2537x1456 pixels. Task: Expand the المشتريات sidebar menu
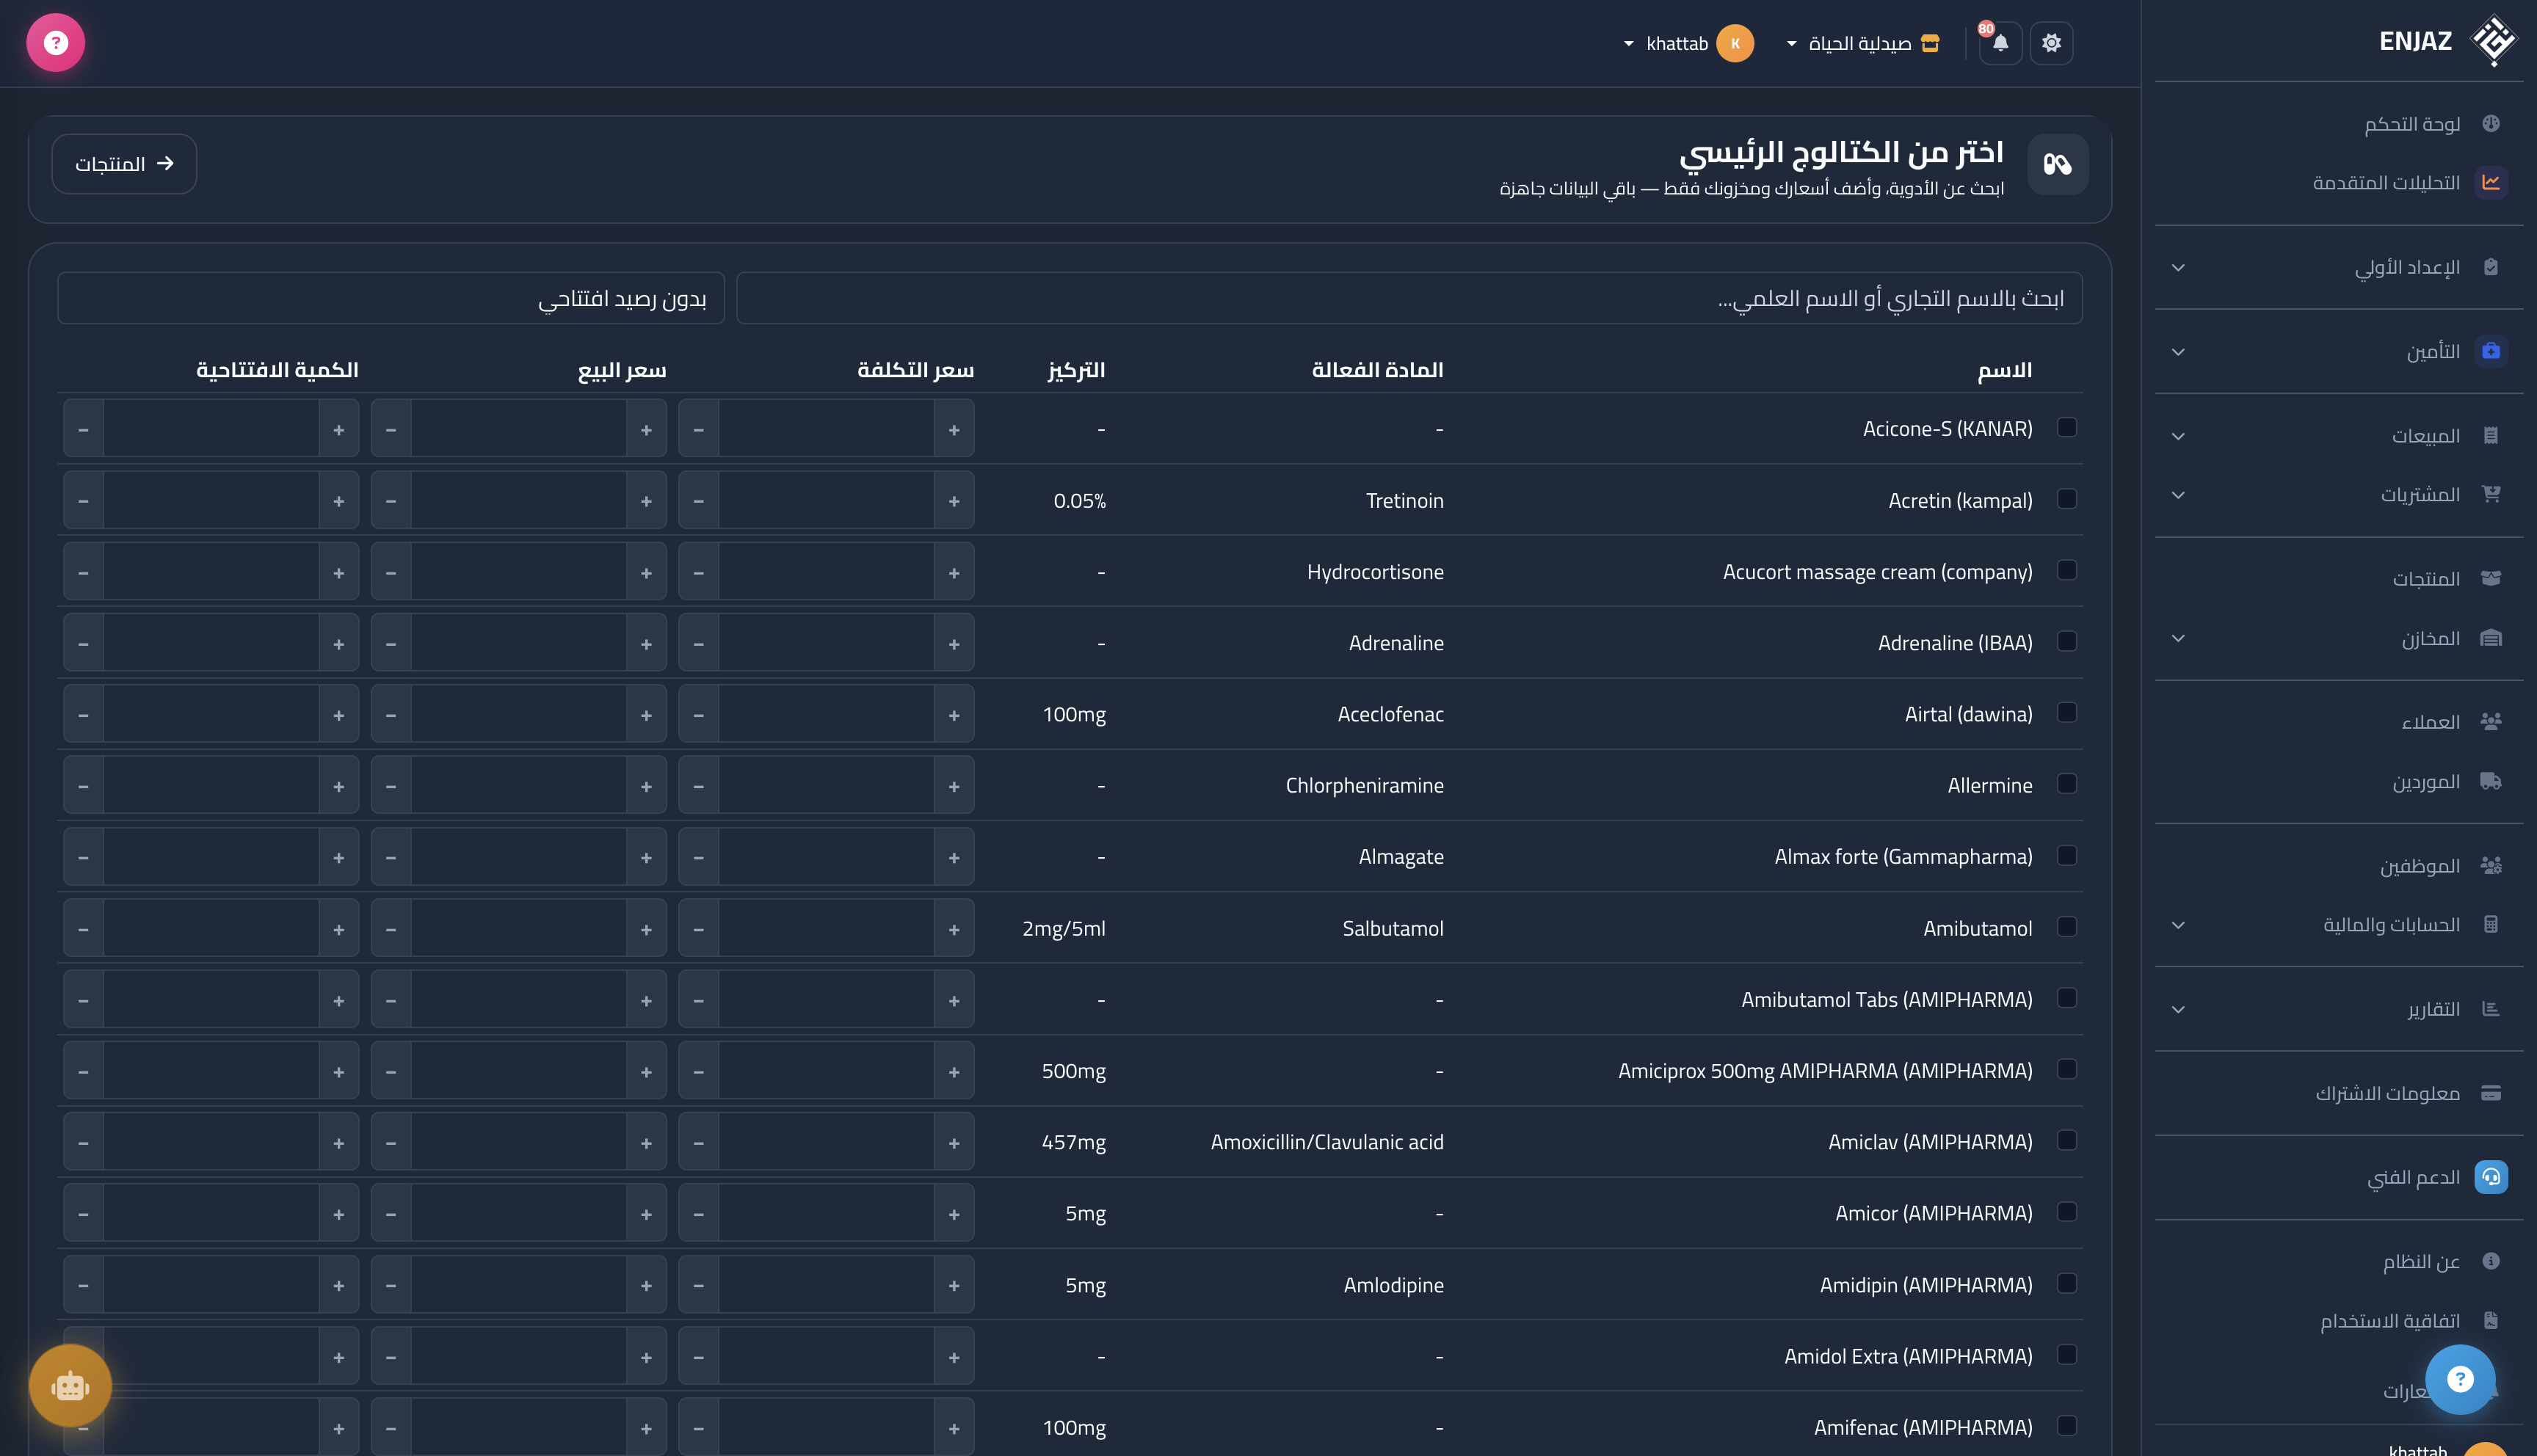point(2339,494)
